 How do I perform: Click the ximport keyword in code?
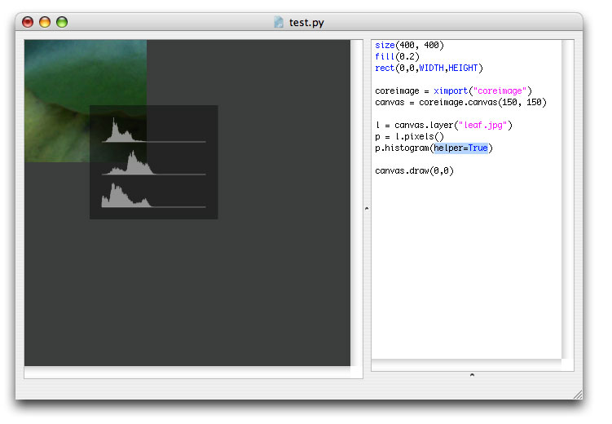click(451, 91)
